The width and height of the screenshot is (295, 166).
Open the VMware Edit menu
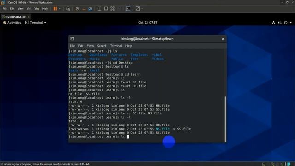click(12, 9)
